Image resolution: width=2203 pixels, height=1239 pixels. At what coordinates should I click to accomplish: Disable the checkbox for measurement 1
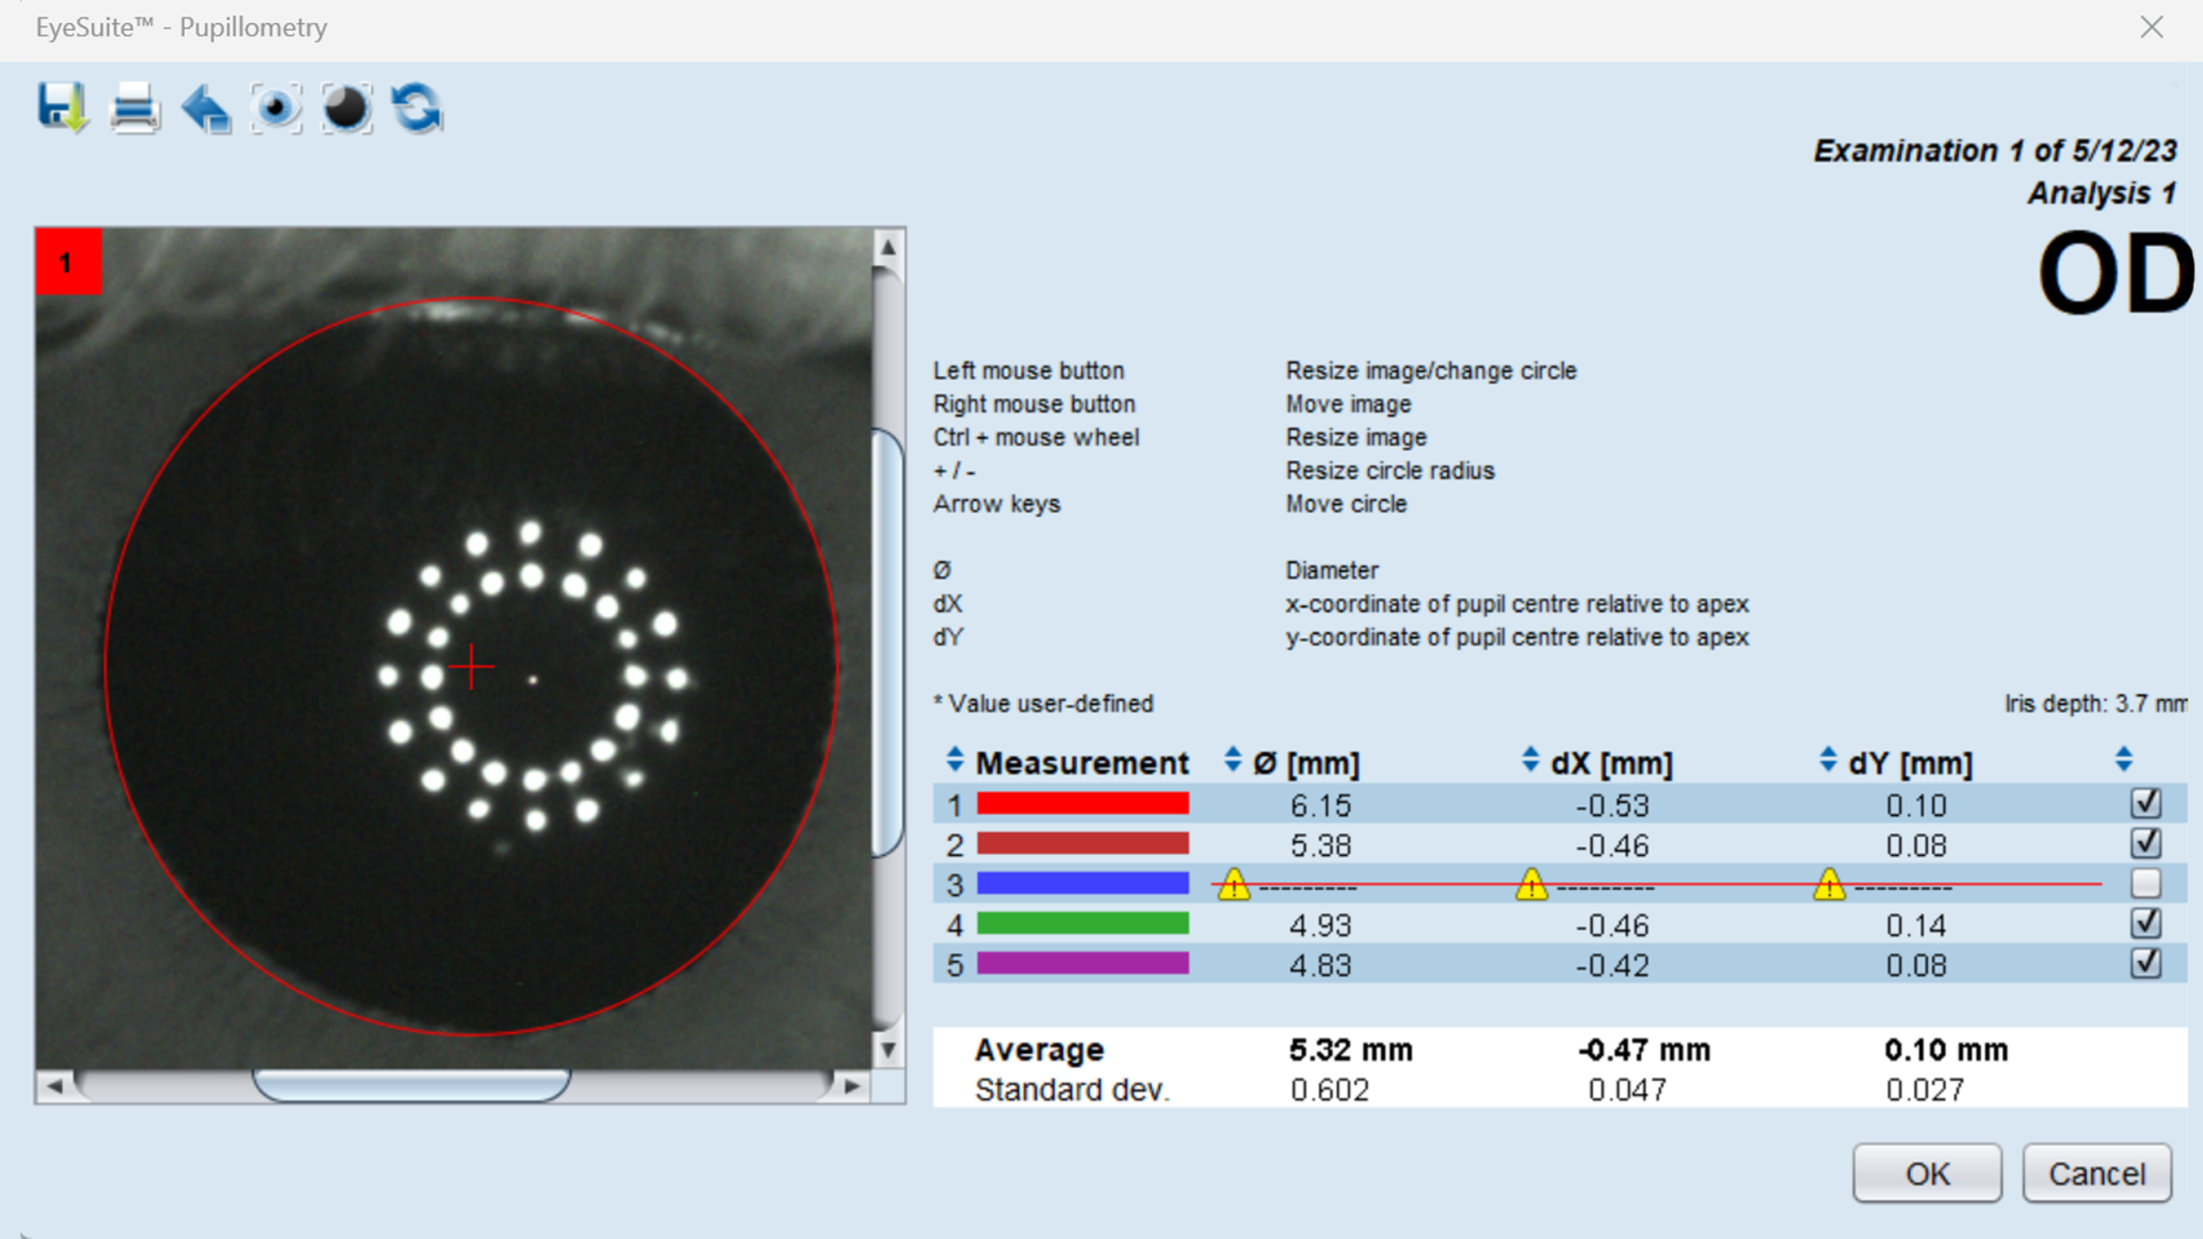click(2145, 804)
